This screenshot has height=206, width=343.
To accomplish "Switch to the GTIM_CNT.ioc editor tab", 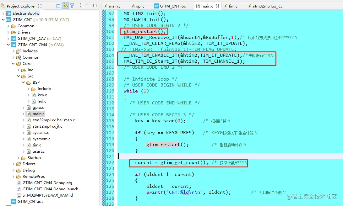I will [170, 6].
